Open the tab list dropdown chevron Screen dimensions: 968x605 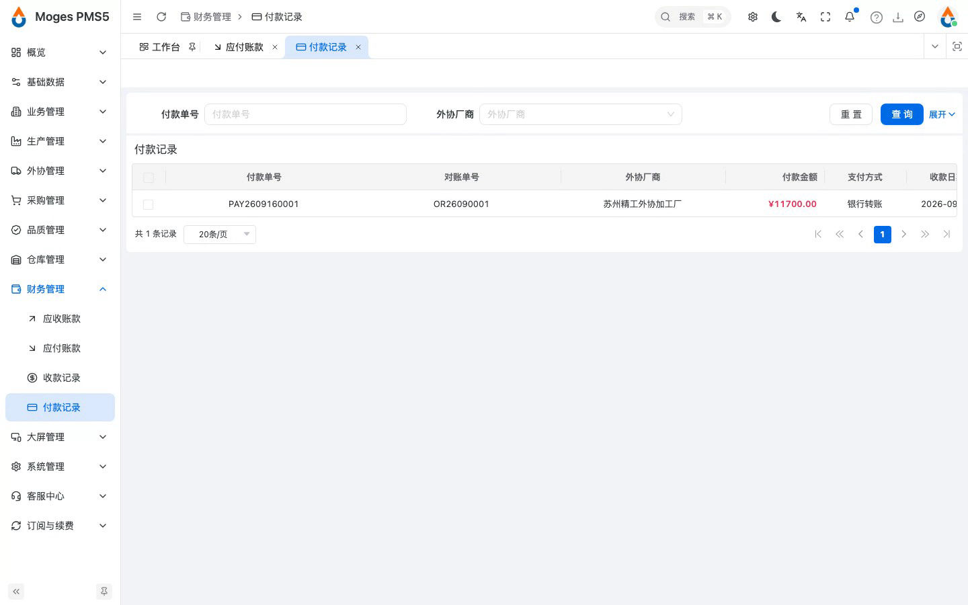(x=935, y=46)
